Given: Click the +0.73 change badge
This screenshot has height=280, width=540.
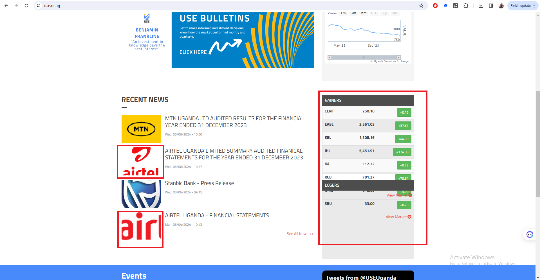Looking at the screenshot, I should 404,165.
